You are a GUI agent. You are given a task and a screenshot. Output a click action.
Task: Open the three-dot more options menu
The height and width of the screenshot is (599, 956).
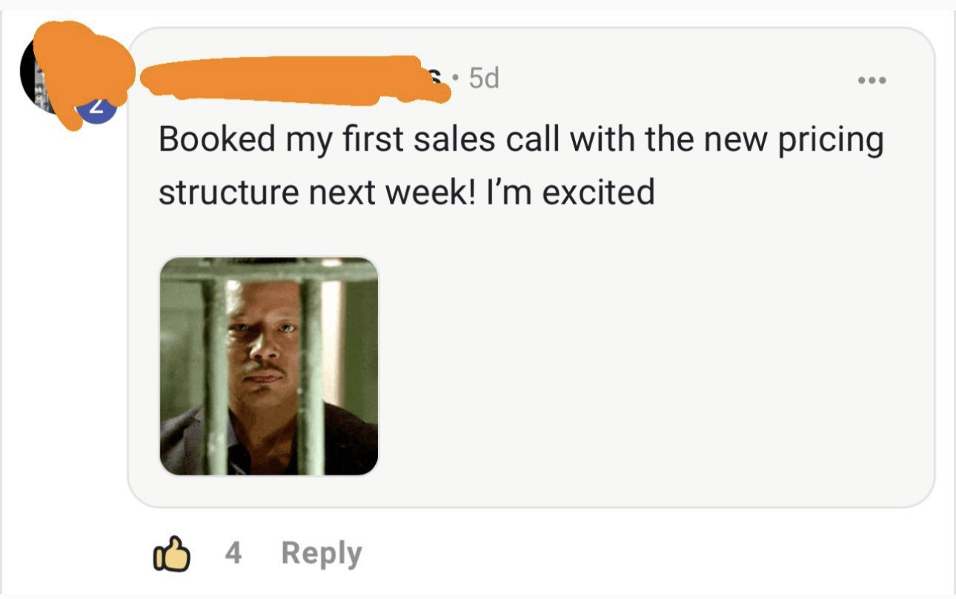871,80
